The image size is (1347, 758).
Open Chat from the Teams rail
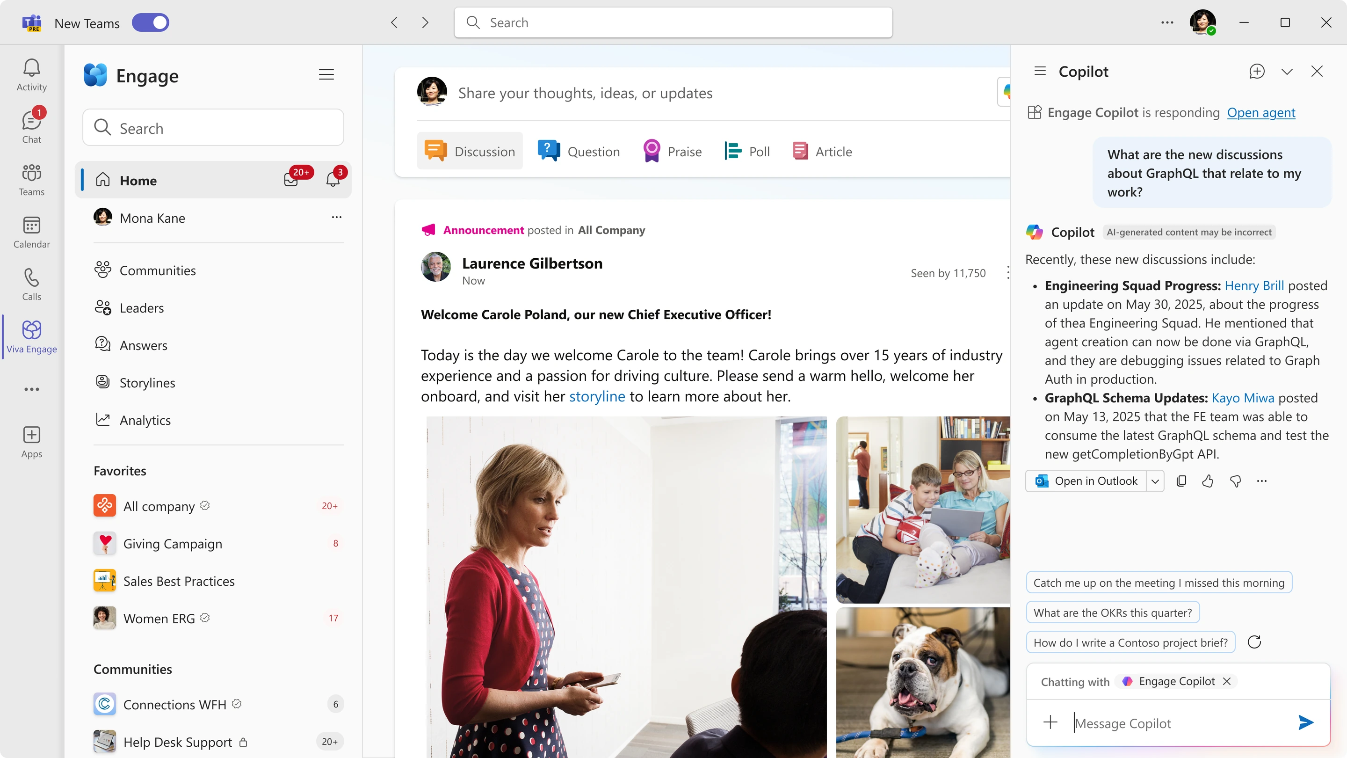coord(31,127)
